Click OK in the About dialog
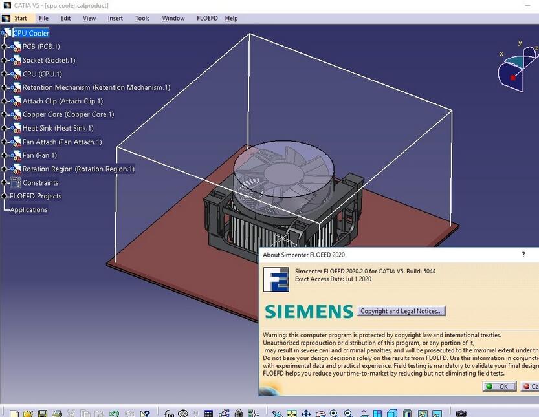Screen dimensions: 539x417 tap(500, 387)
